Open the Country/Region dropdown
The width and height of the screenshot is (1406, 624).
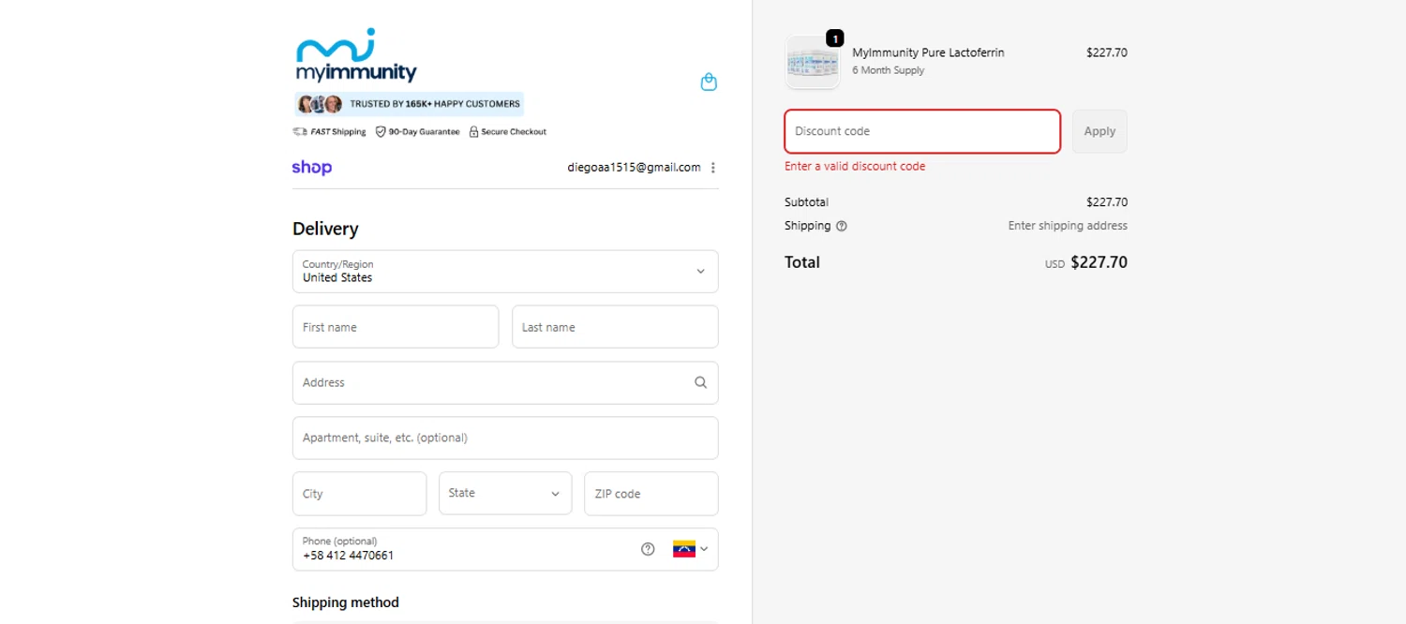505,272
